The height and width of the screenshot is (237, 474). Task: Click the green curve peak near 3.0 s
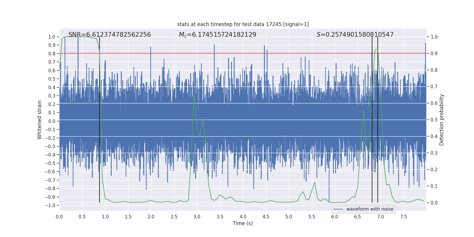click(194, 94)
